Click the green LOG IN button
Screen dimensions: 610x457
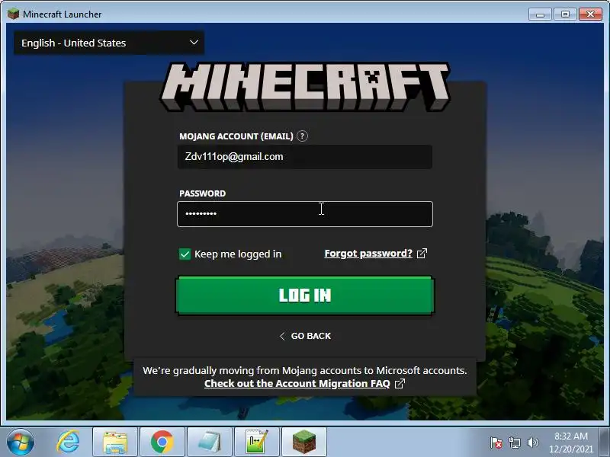[x=304, y=295]
